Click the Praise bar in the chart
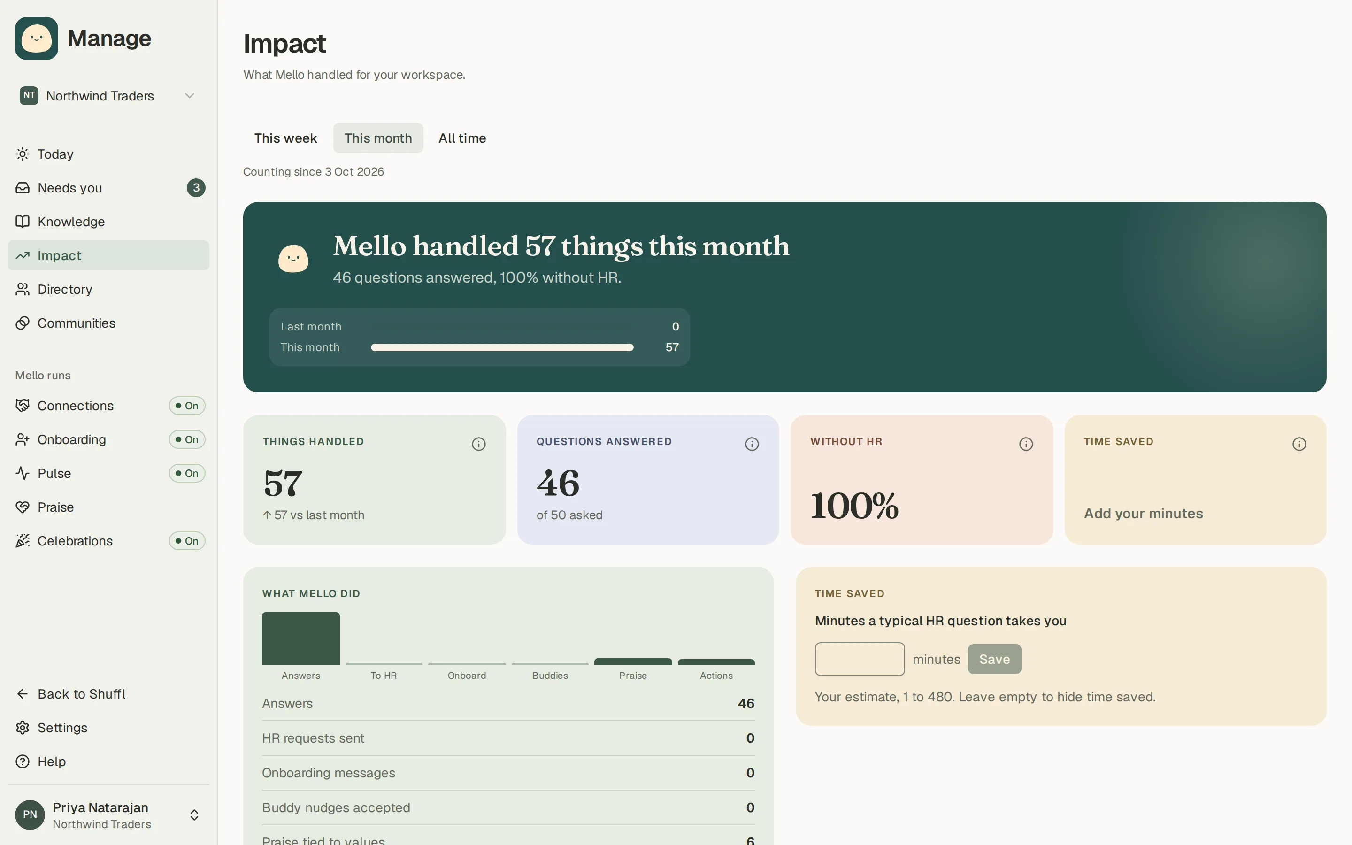This screenshot has height=845, width=1352. click(633, 662)
